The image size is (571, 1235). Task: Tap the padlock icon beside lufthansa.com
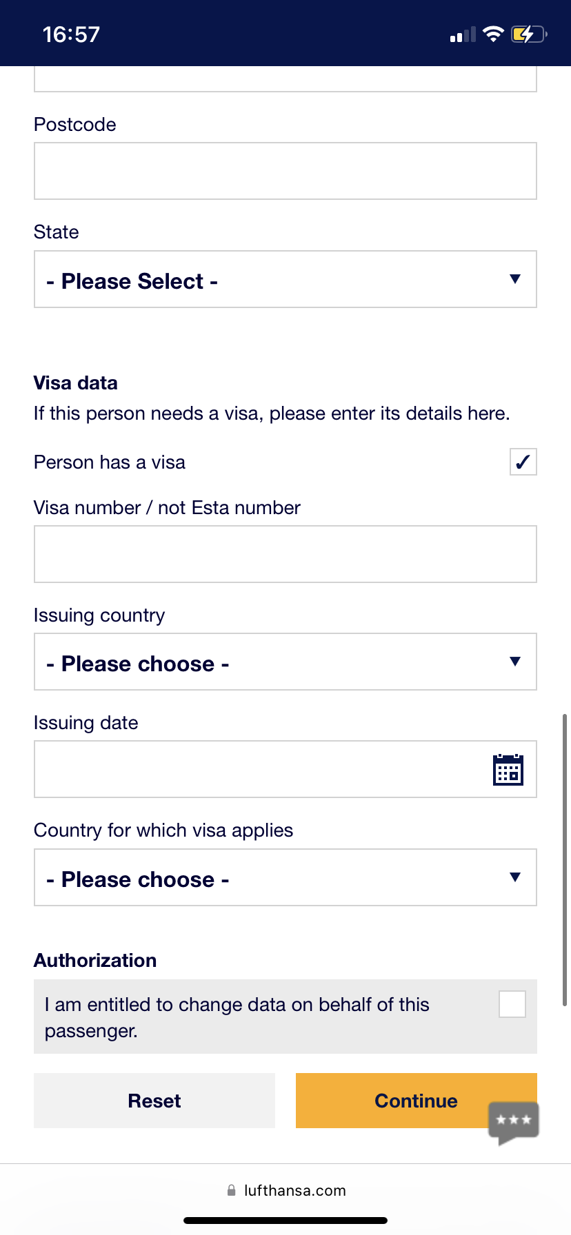(232, 1190)
